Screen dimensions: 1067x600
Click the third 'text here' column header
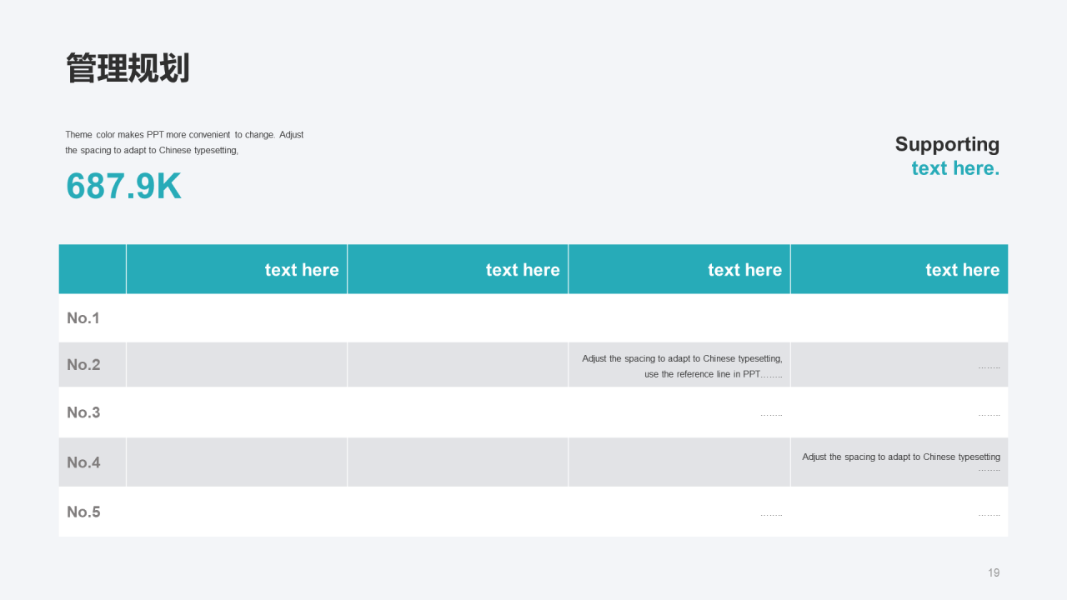pyautogui.click(x=744, y=270)
